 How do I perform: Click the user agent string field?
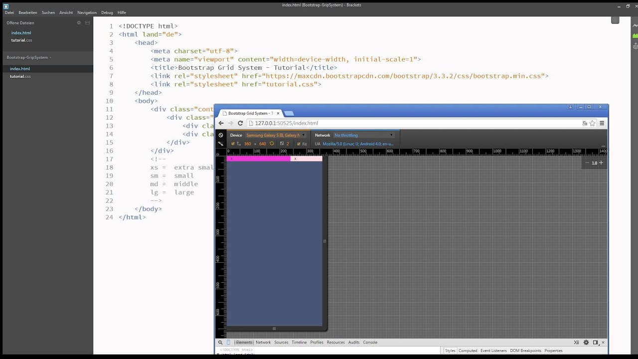click(x=358, y=144)
